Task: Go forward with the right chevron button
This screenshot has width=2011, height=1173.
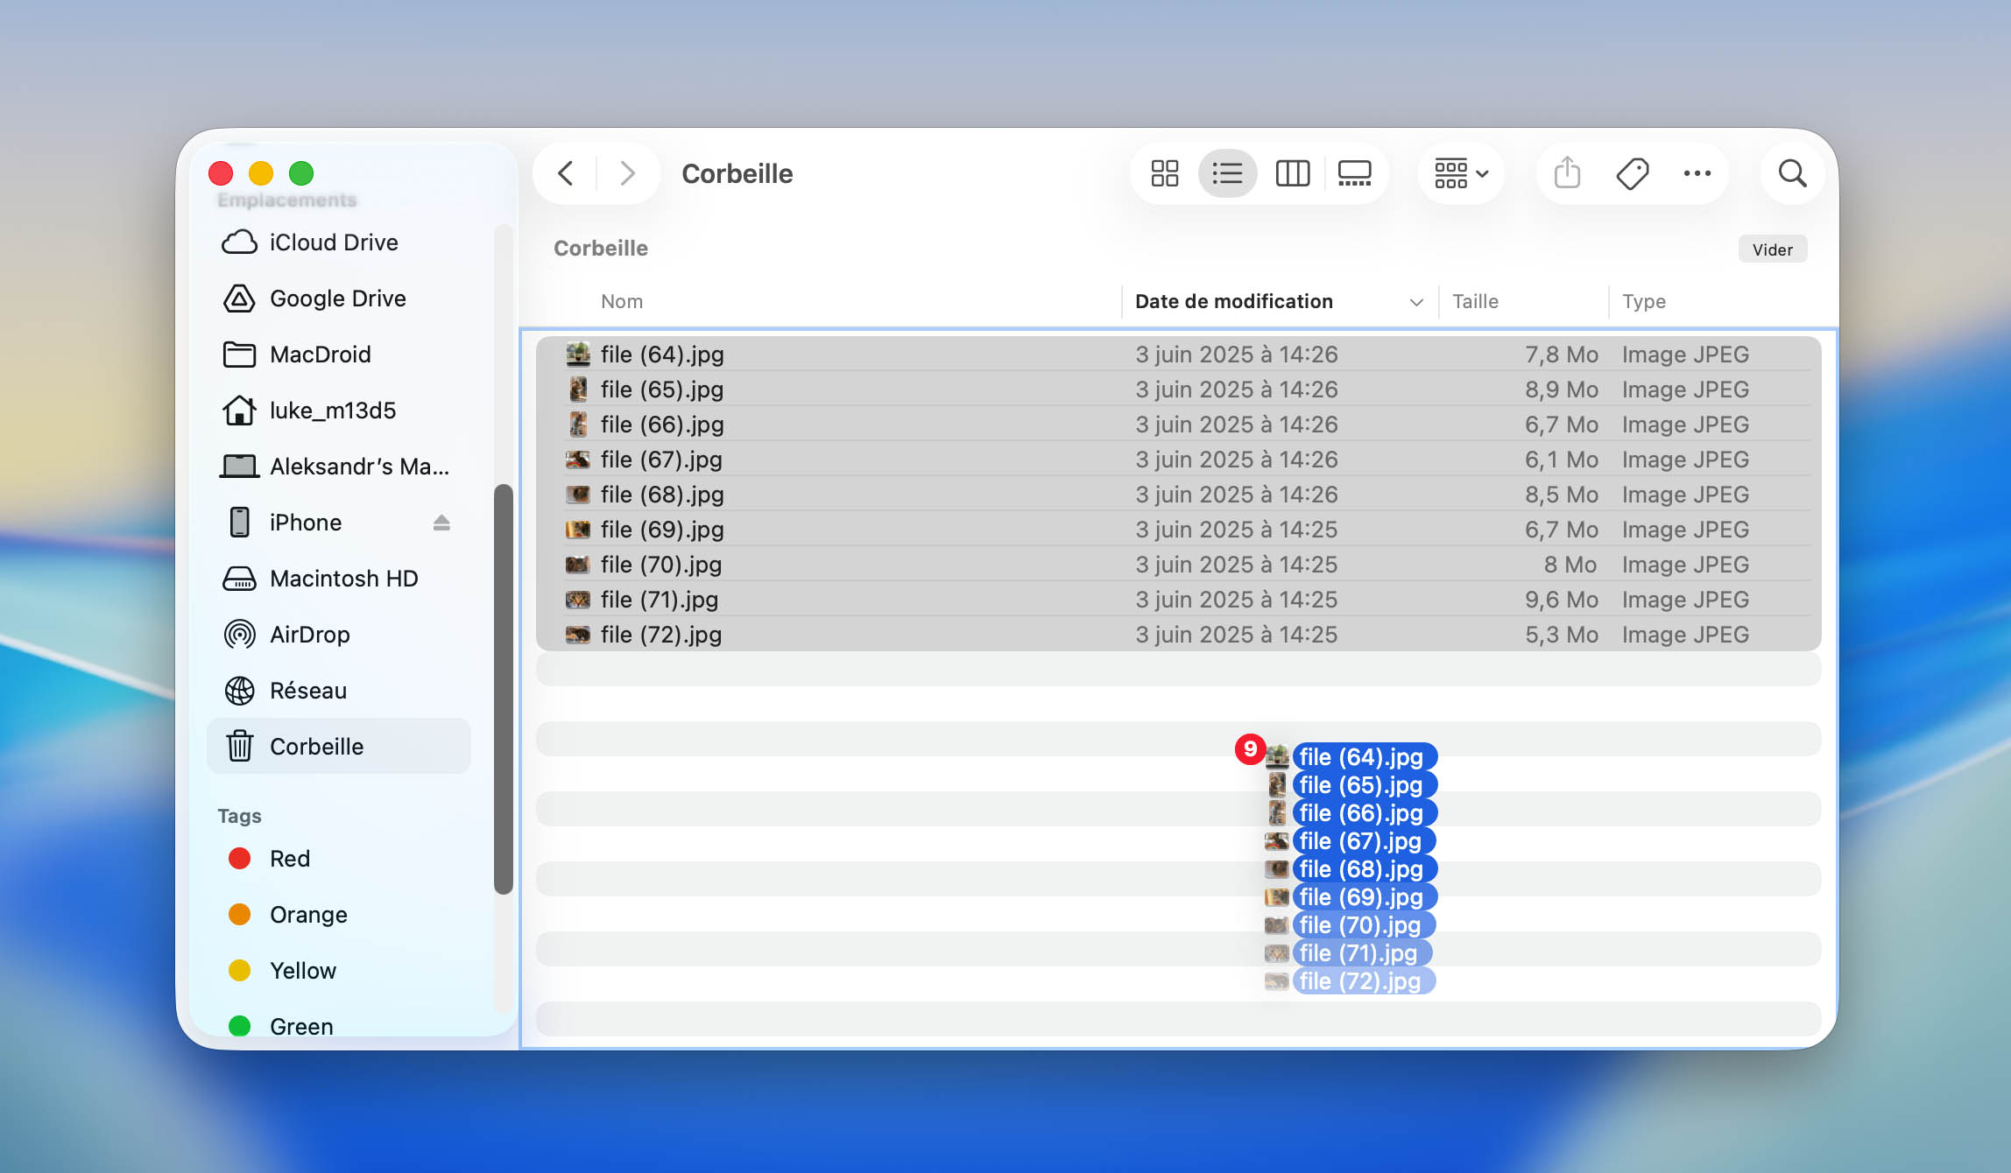Action: coord(627,173)
